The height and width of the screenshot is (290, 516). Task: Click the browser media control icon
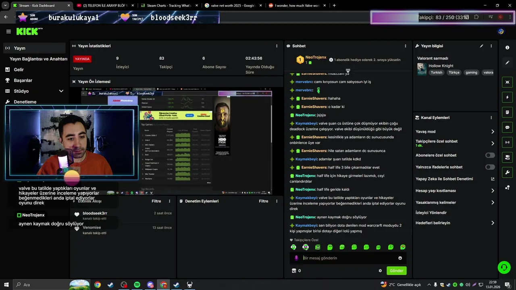pos(491,17)
